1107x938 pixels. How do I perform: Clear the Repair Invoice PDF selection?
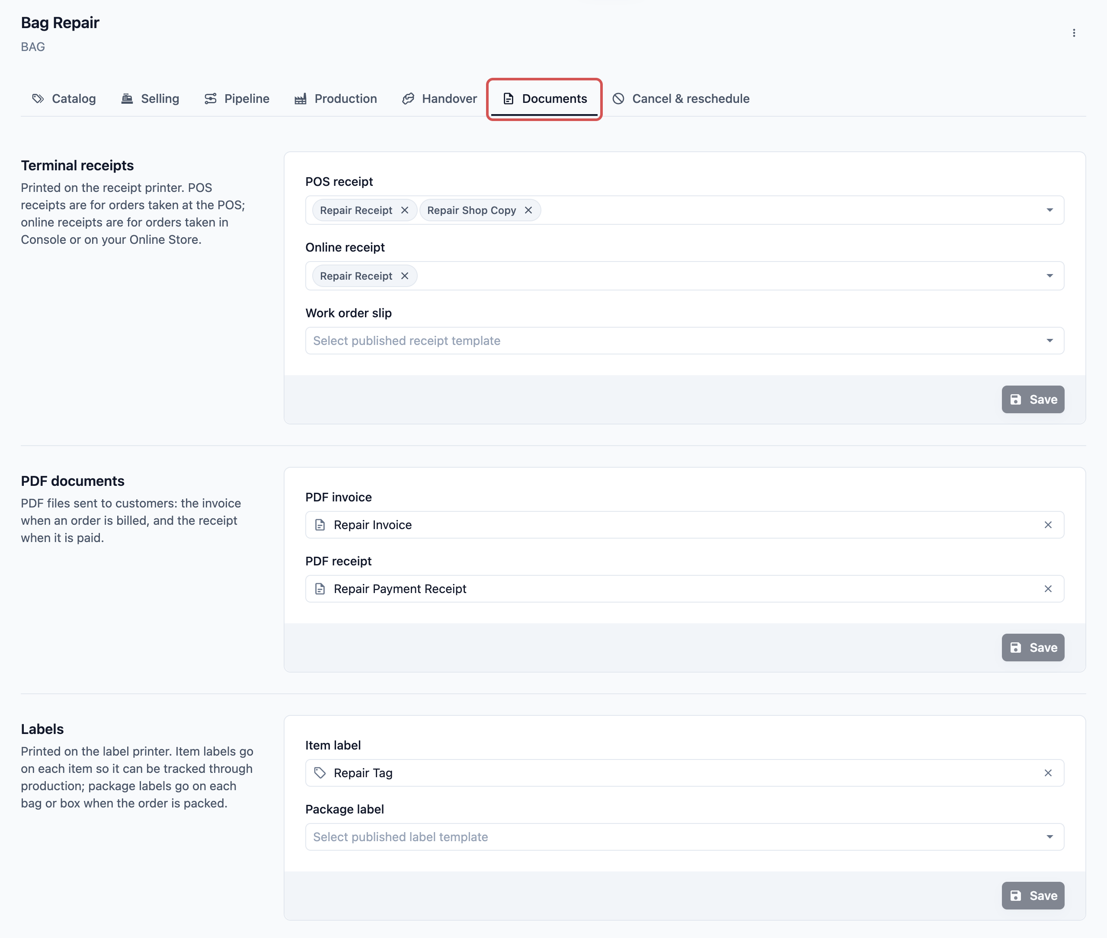pyautogui.click(x=1048, y=525)
